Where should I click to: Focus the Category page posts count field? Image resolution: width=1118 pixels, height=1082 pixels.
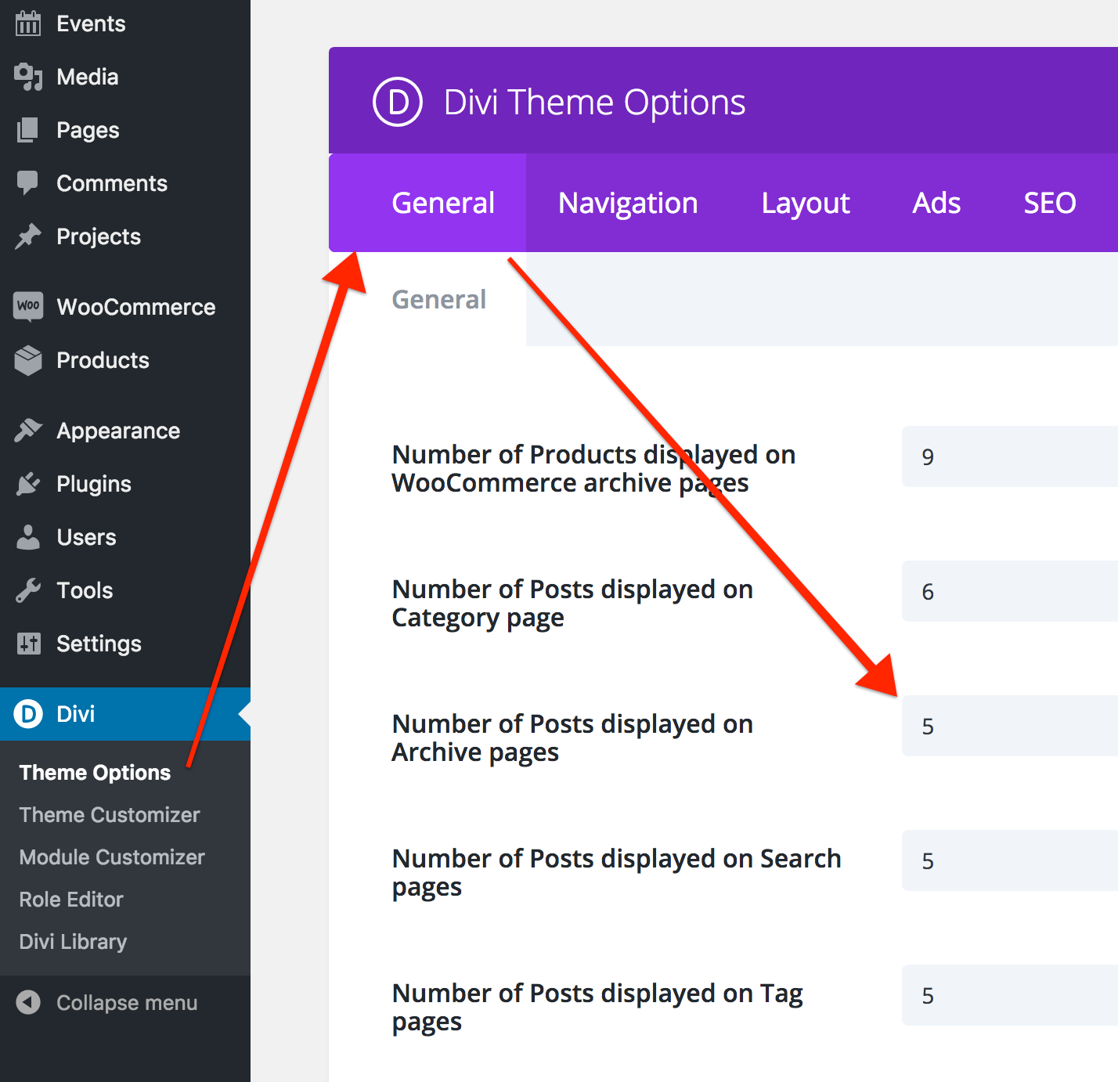click(1010, 591)
